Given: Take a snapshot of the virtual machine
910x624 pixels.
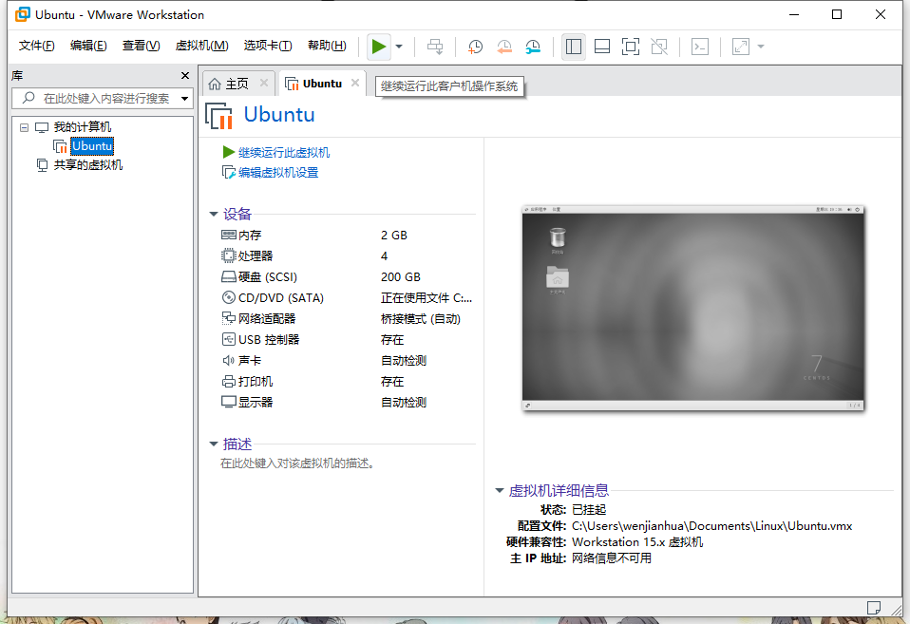Looking at the screenshot, I should point(475,47).
